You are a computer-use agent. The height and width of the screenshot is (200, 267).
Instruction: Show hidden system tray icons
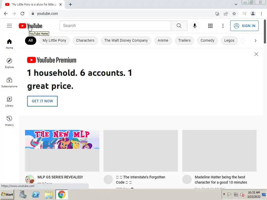(x=224, y=194)
